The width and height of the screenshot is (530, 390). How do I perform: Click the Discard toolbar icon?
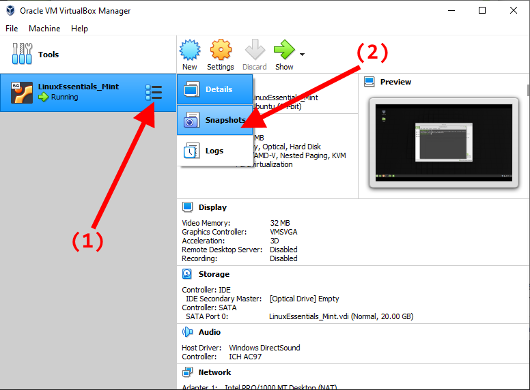coord(255,50)
